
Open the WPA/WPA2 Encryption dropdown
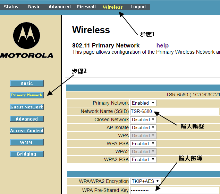tap(145, 181)
